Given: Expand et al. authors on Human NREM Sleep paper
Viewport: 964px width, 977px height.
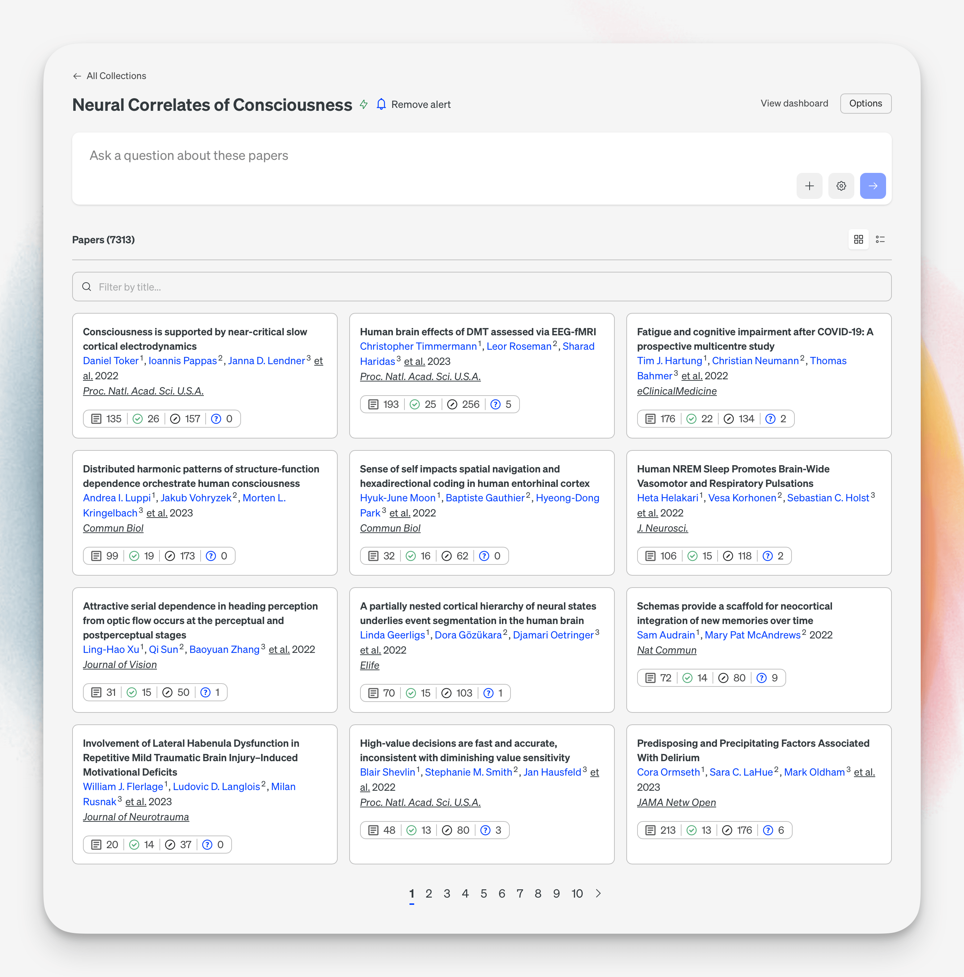Looking at the screenshot, I should click(x=647, y=513).
